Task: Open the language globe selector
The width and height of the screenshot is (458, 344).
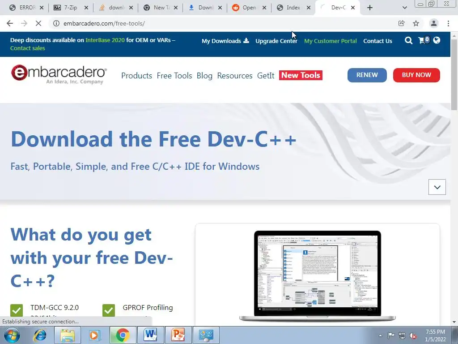Action: 437,40
